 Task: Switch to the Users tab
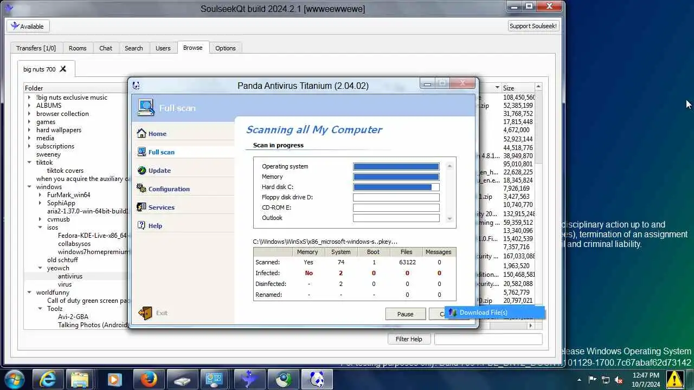[x=163, y=48]
